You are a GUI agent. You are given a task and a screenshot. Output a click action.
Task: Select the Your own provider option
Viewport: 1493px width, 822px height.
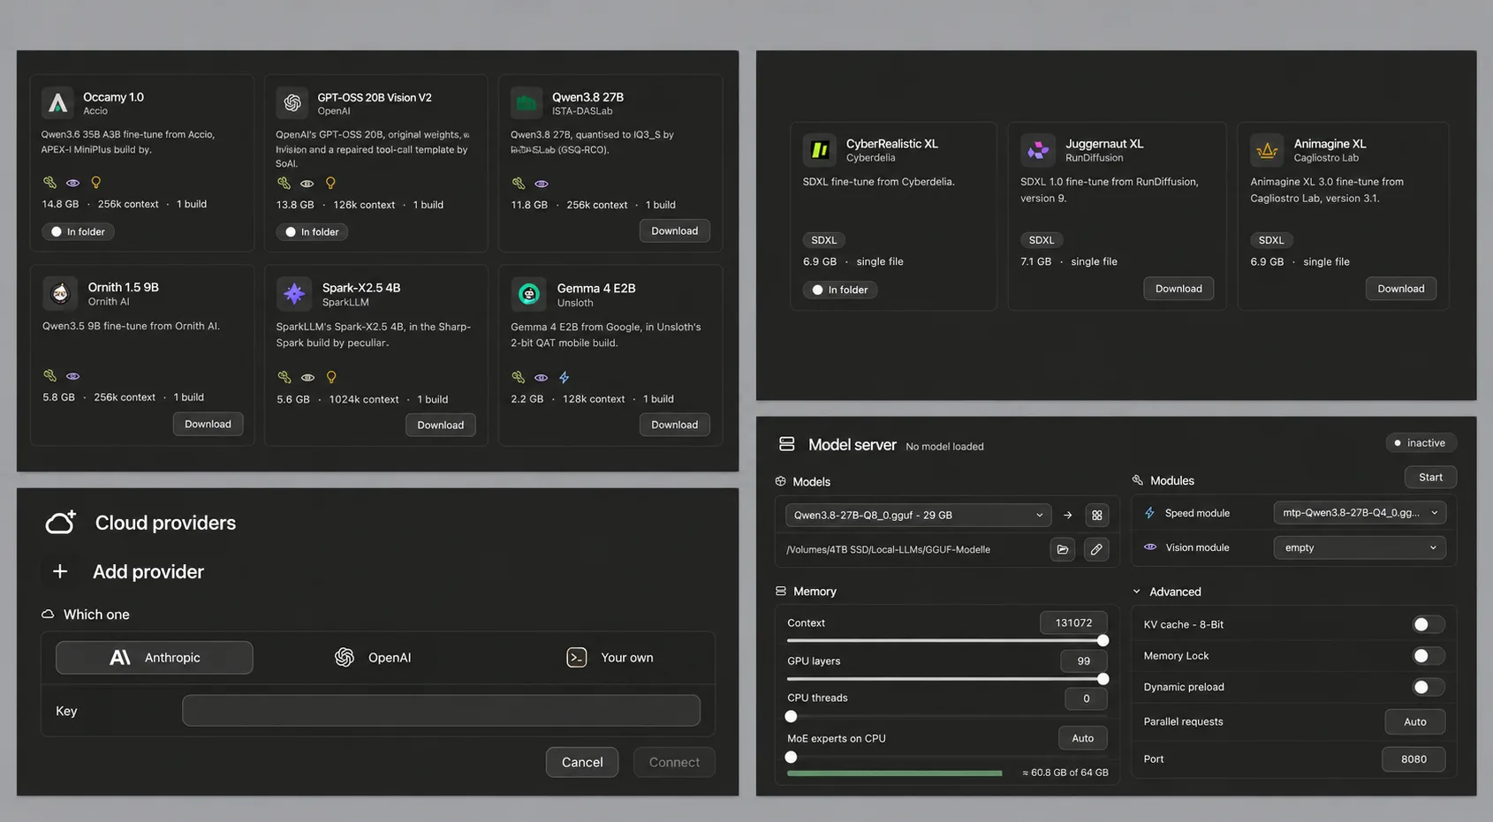[610, 658]
